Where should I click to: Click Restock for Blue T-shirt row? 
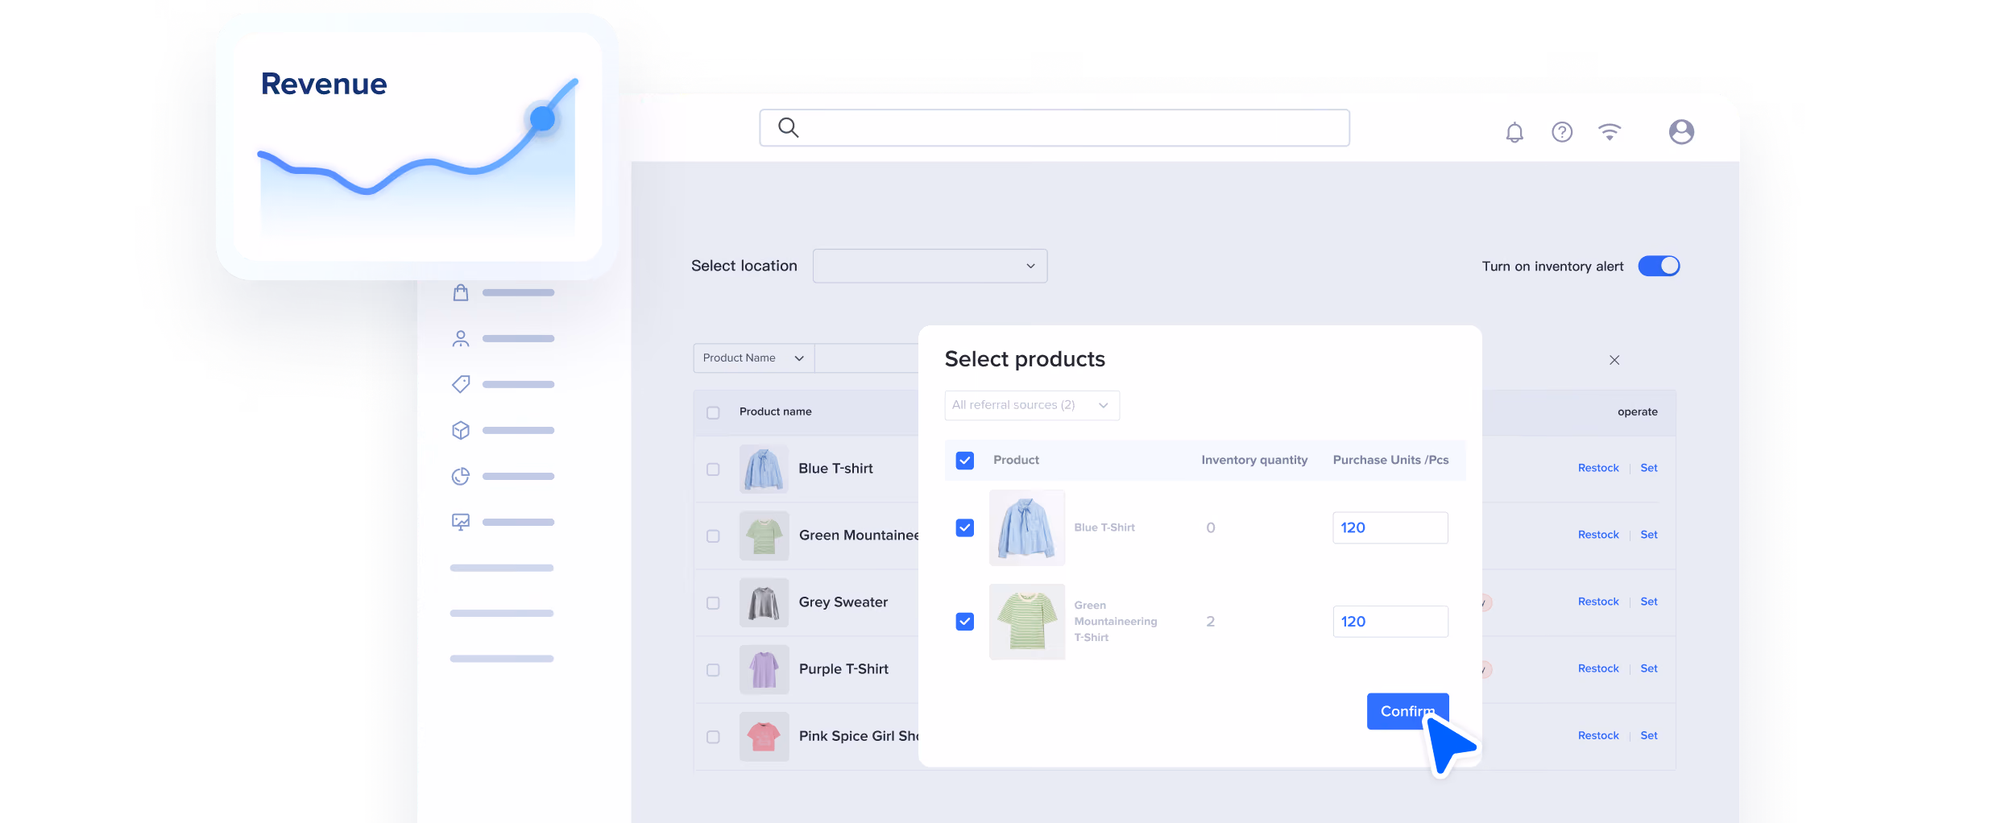(1598, 468)
